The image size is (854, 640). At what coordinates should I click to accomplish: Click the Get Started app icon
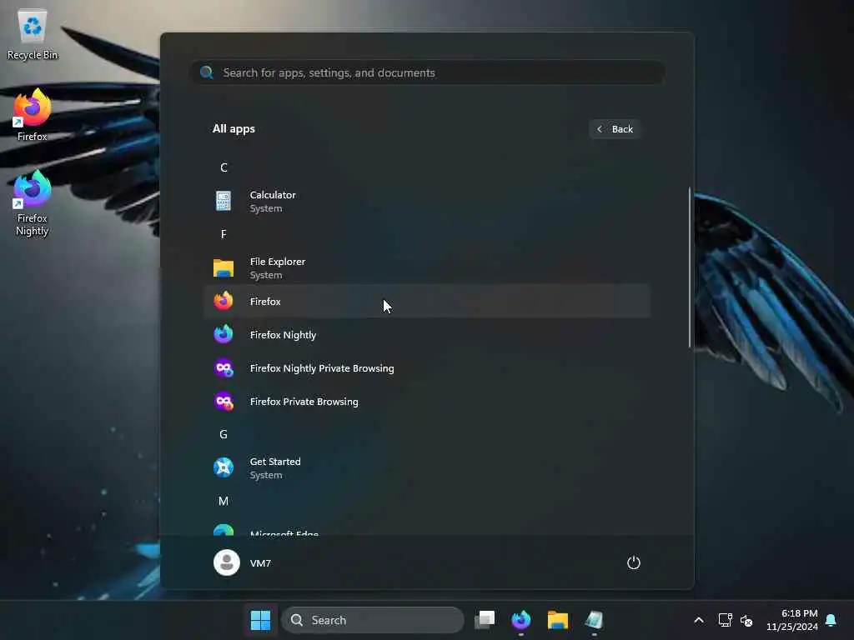(224, 467)
